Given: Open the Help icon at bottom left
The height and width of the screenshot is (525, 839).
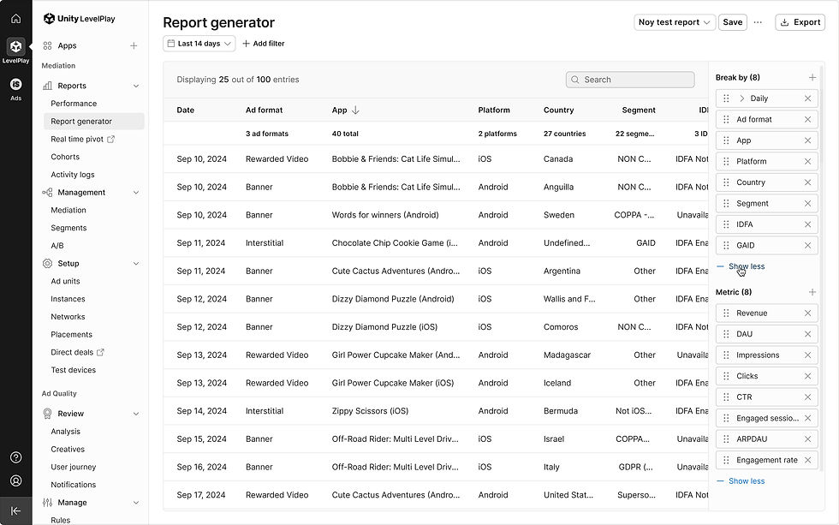Looking at the screenshot, I should point(16,457).
